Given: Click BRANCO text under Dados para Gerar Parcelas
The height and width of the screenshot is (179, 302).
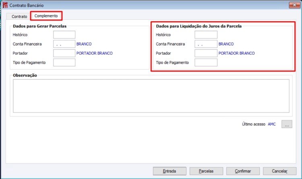Looking at the screenshot, I should coord(84,44).
